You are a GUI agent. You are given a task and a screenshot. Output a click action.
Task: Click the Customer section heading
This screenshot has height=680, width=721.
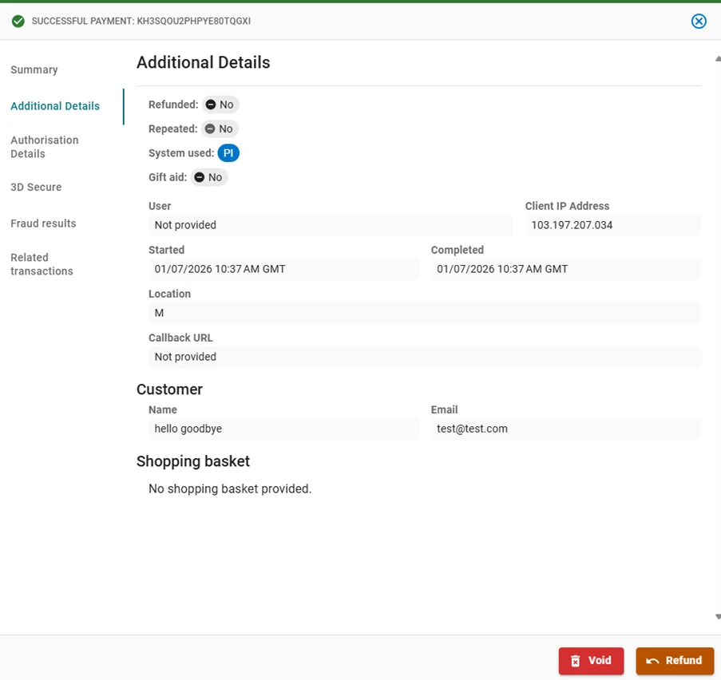pos(170,389)
